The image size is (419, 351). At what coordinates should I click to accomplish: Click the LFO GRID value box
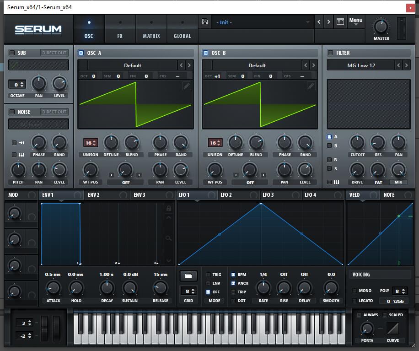[188, 291]
